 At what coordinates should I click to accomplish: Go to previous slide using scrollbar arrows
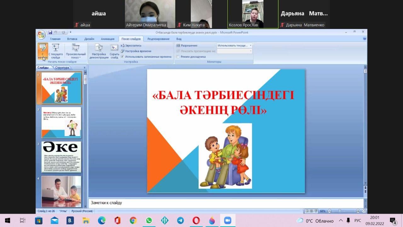coord(365,188)
